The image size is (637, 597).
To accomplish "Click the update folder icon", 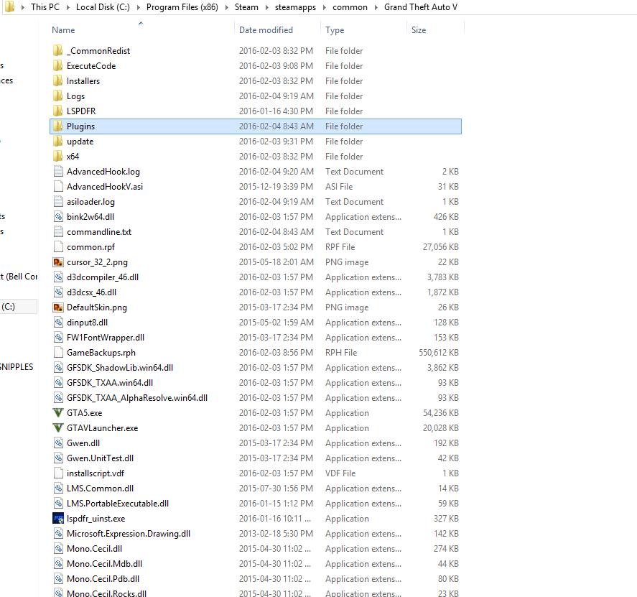I will [x=57, y=142].
